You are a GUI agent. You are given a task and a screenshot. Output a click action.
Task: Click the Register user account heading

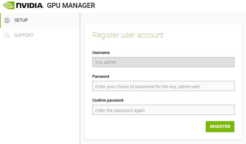[128, 35]
